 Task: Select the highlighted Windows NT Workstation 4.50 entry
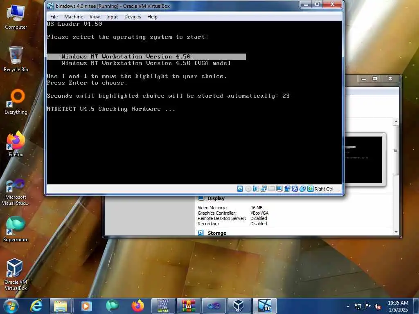(146, 56)
